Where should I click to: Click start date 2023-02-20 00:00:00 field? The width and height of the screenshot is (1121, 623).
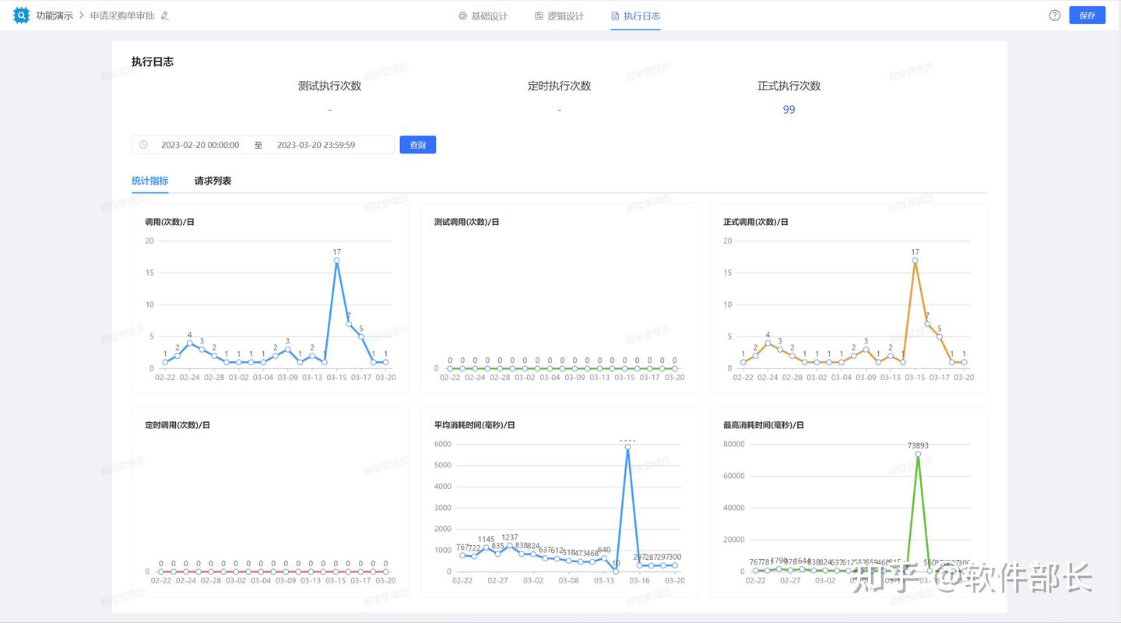(200, 145)
